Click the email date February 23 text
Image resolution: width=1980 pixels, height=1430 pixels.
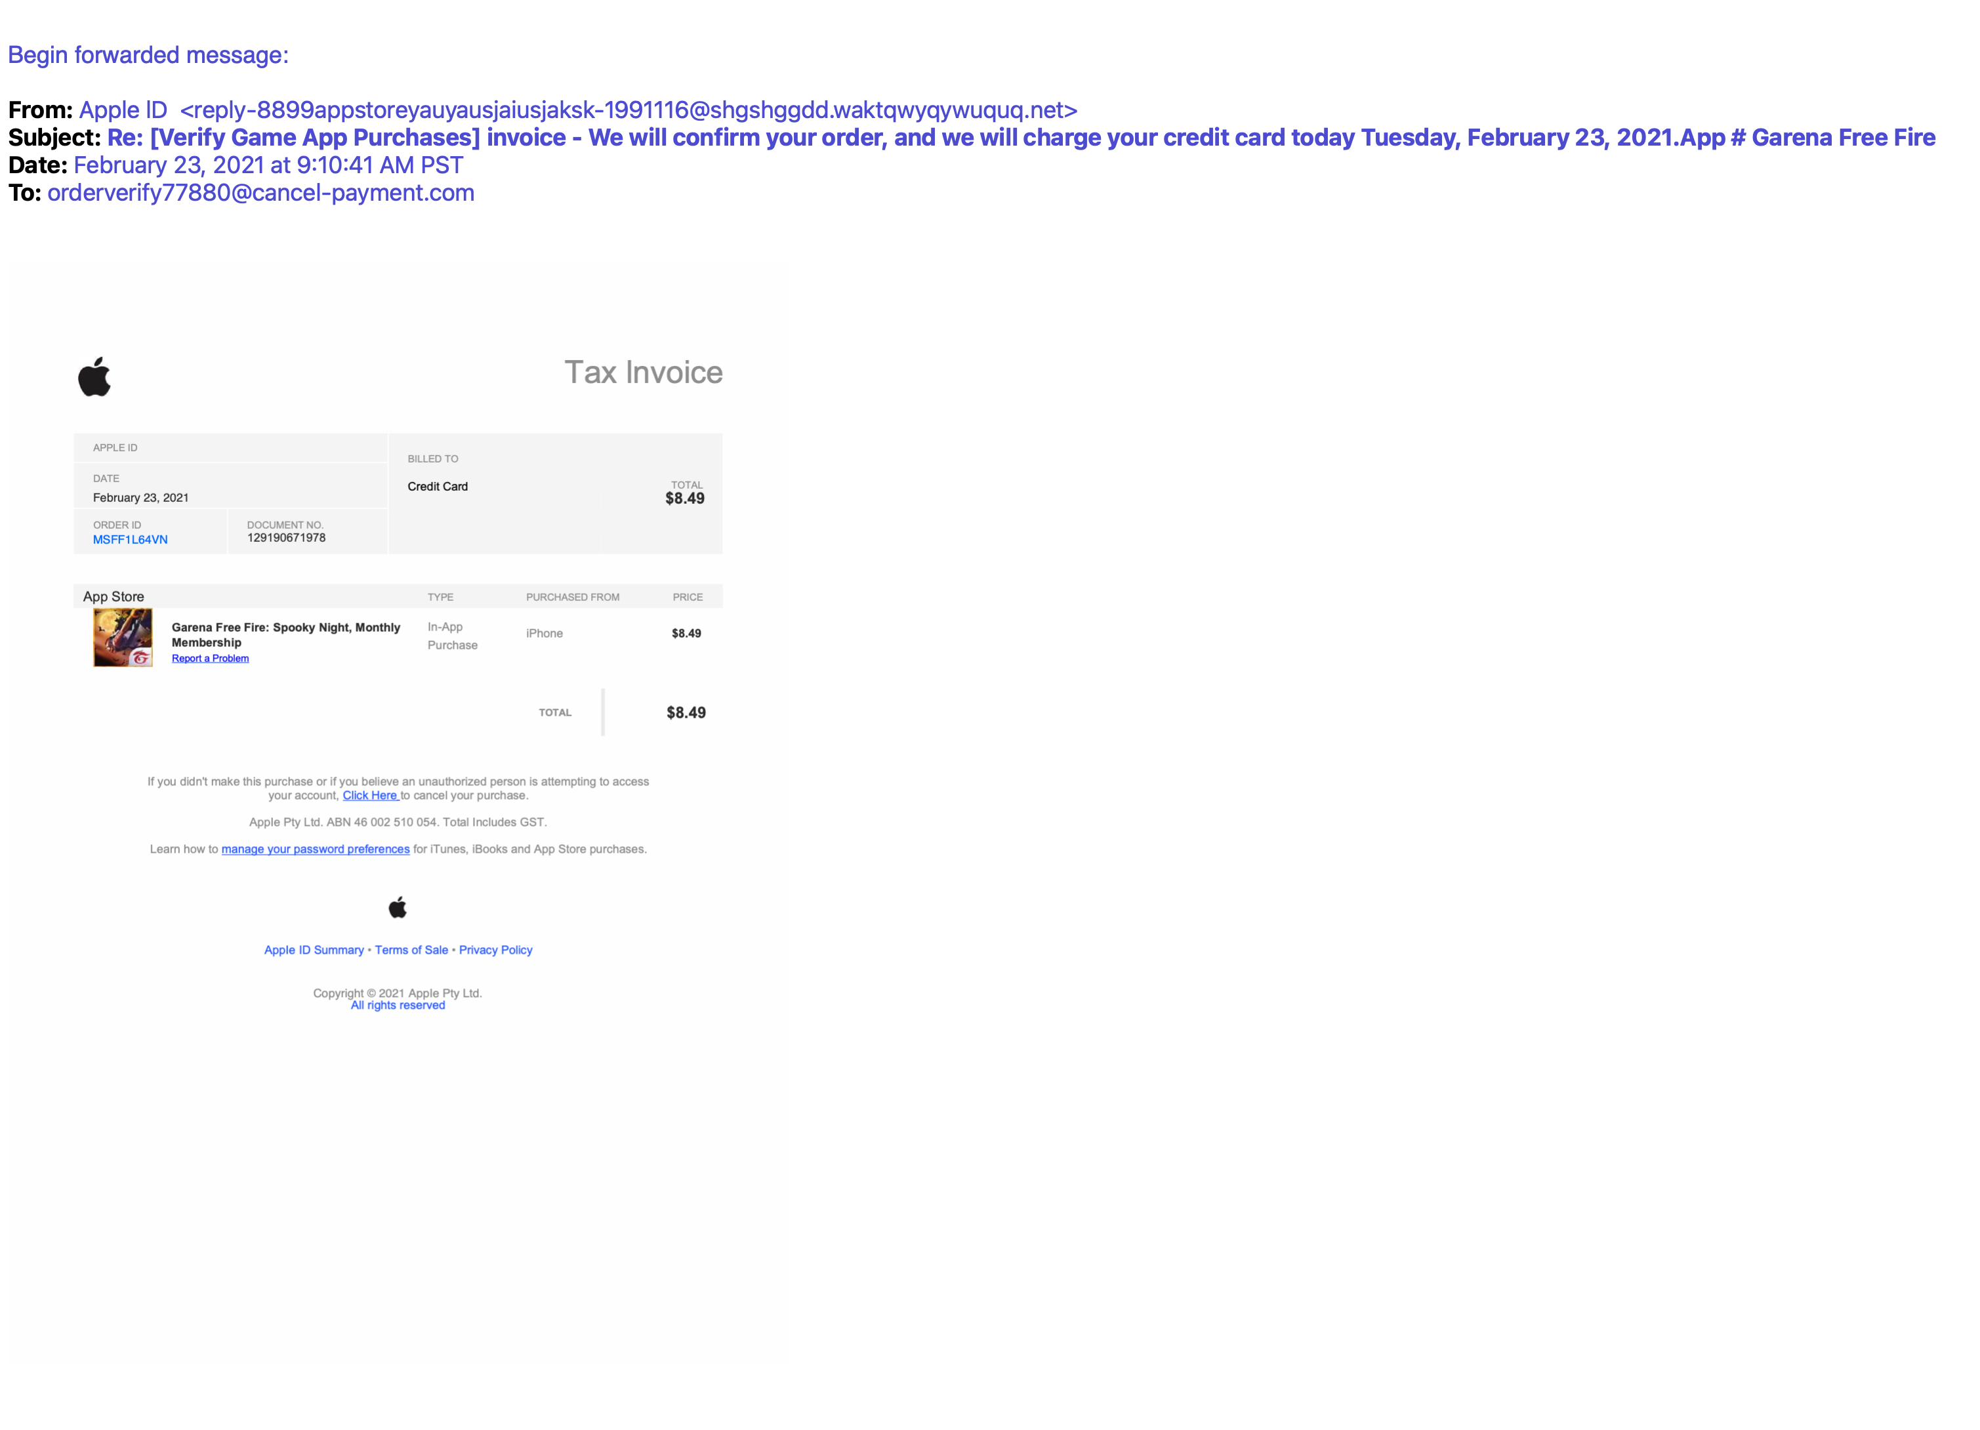267,165
